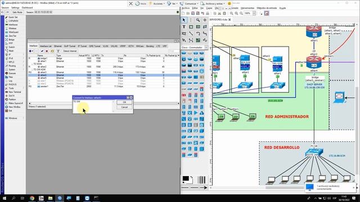Screen dimensions: 360x202
Task: Select the pointer tool in Dia toolbox
Action: (184, 20)
